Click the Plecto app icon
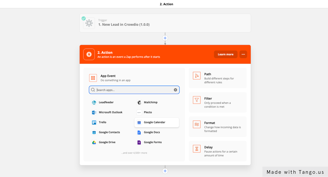328x177 pixels. point(139,112)
